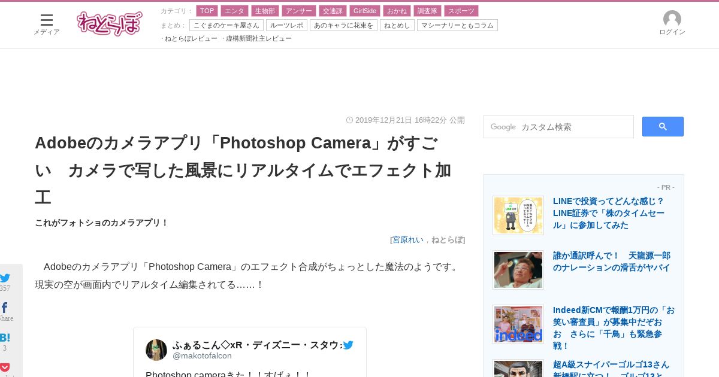Screen dimensions: 719x377
Task: Select the TOP category tab
Action: pos(207,11)
